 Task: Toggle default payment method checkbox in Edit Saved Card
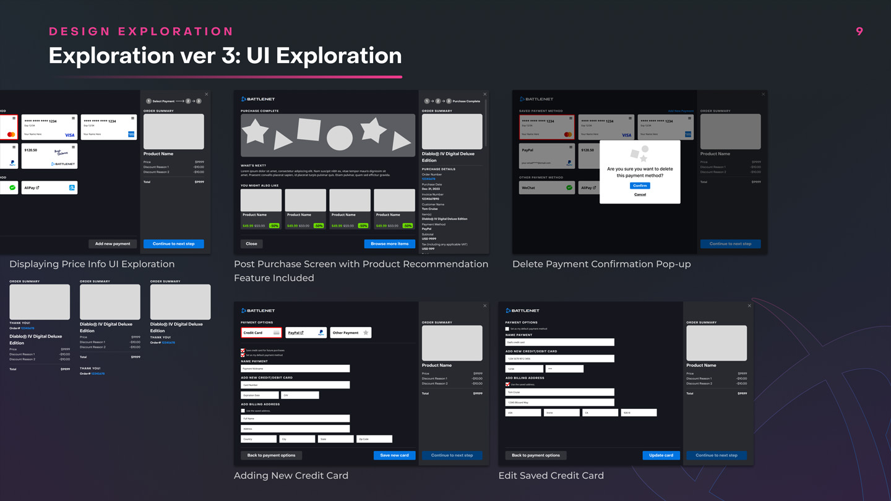point(507,329)
